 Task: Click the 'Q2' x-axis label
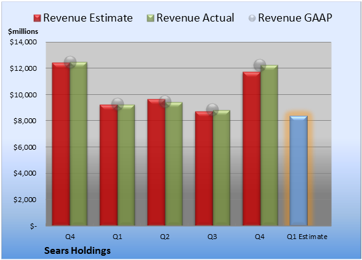pos(165,237)
